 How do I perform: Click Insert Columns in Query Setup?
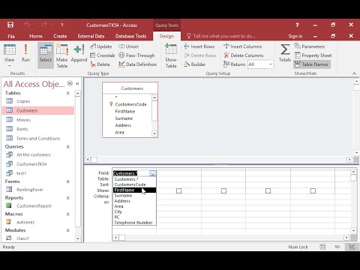coord(243,46)
